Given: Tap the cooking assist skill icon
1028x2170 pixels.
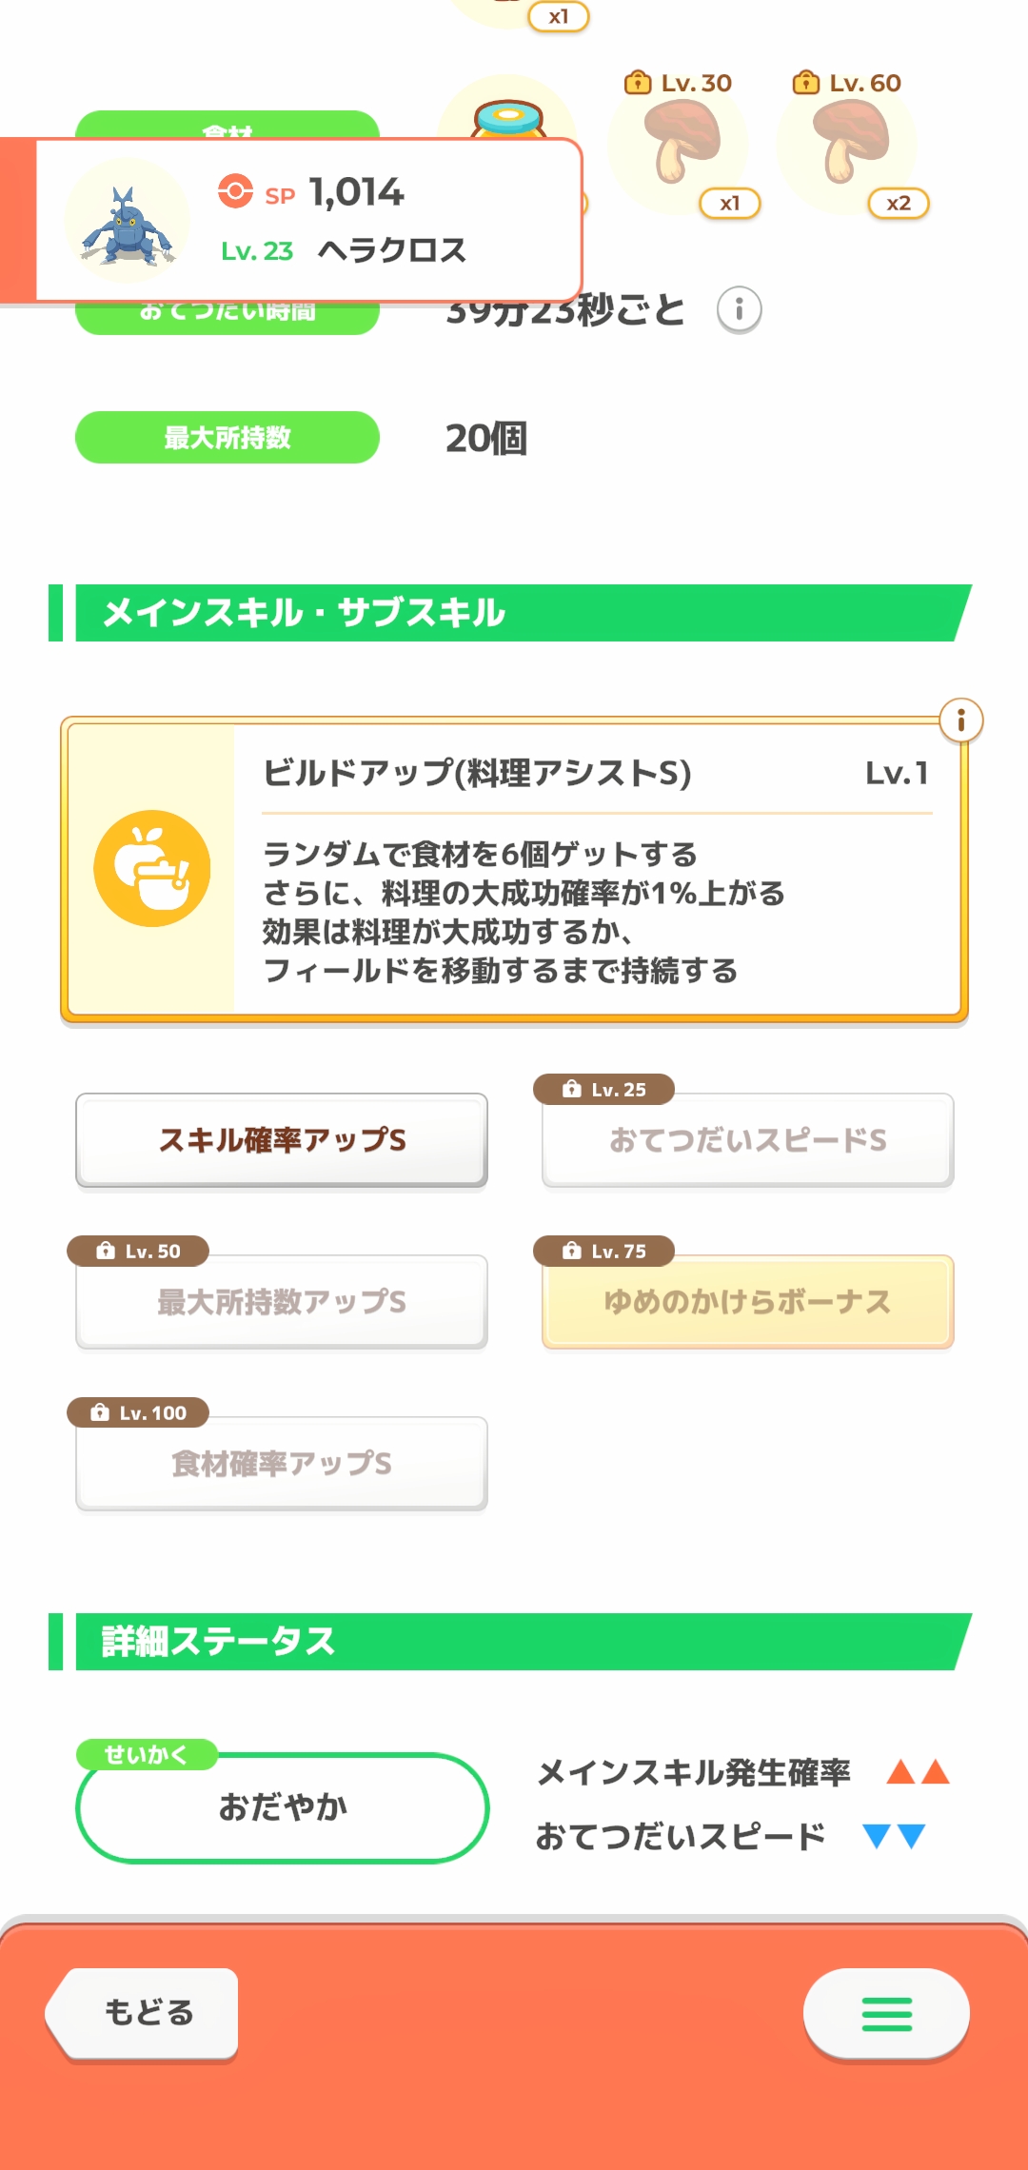Looking at the screenshot, I should tap(151, 868).
